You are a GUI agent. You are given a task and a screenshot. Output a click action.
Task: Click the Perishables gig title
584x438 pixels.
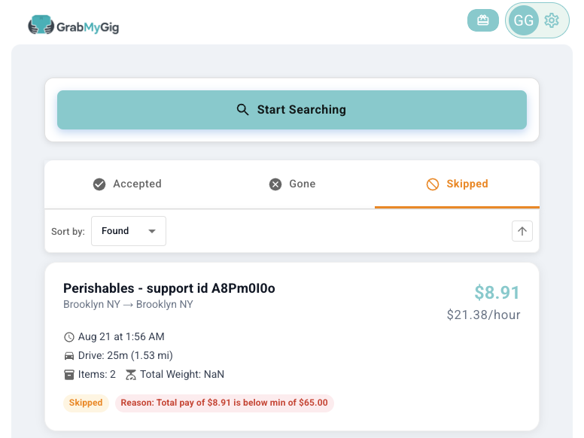point(169,288)
